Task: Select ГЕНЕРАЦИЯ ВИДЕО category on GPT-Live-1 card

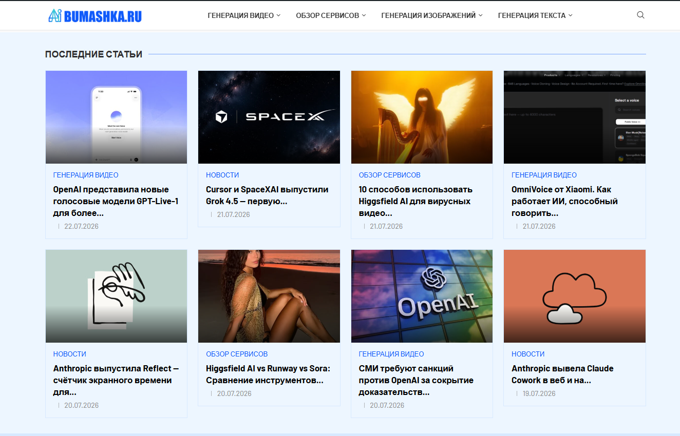Action: pos(86,175)
